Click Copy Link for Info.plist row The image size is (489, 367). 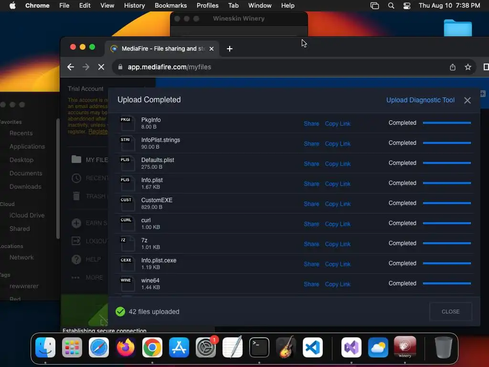coord(338,184)
